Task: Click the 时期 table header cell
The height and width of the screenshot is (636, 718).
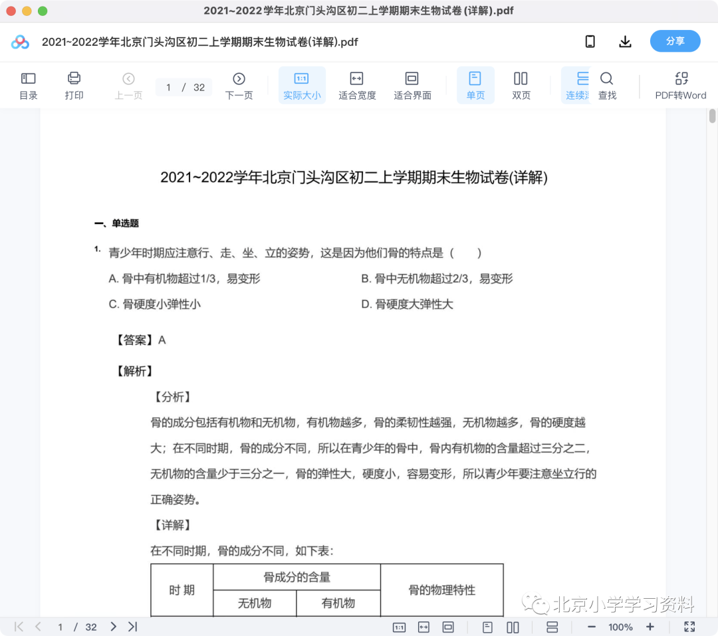Action: 181,590
